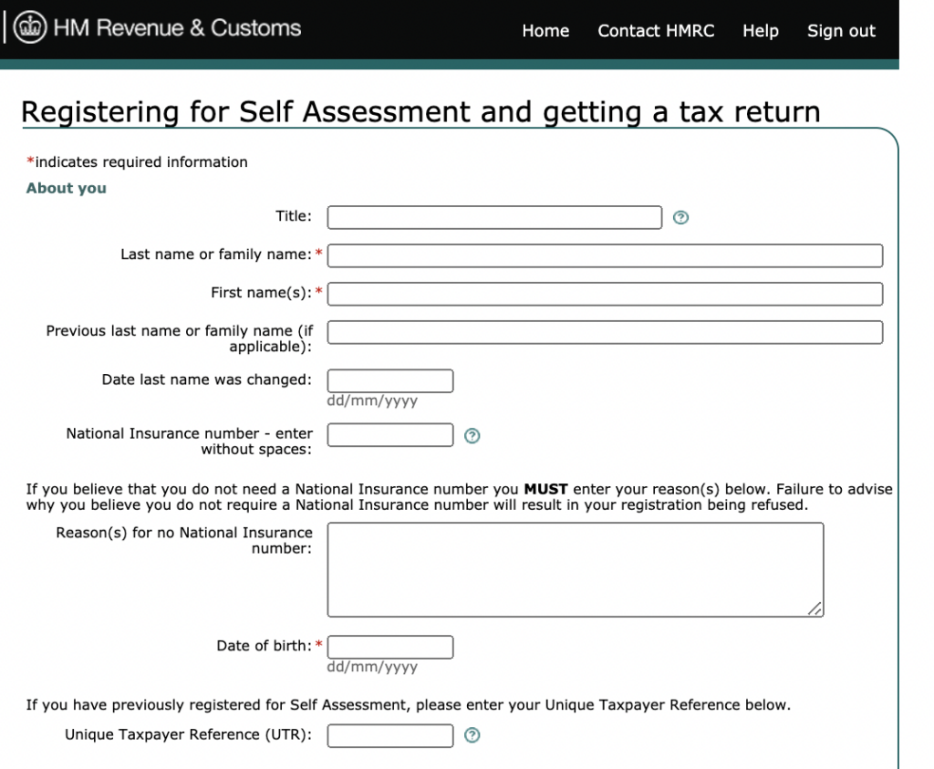This screenshot has height=769, width=934.
Task: Click into the Title input box
Action: pos(493,217)
